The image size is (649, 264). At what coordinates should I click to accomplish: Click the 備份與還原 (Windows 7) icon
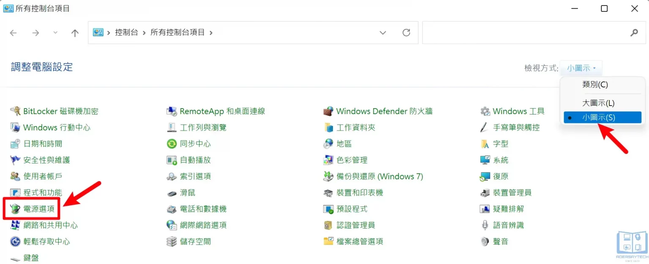point(328,176)
